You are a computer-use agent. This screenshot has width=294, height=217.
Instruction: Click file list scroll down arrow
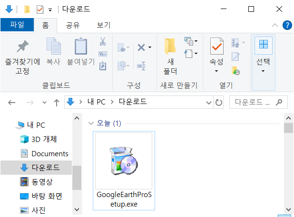click(x=289, y=209)
